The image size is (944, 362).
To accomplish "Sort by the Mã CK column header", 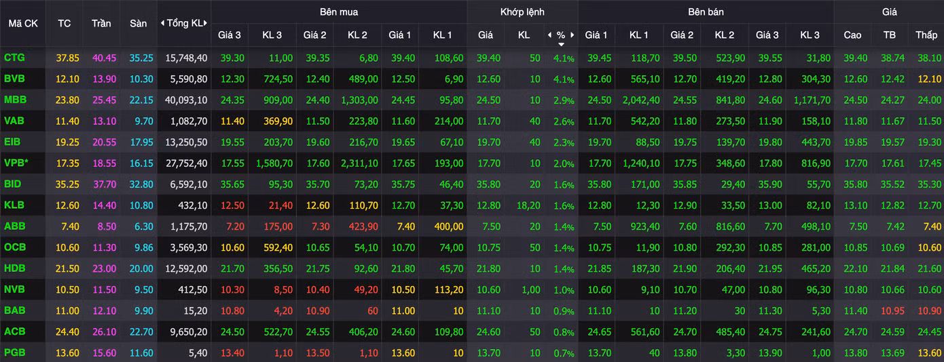I will [x=23, y=23].
